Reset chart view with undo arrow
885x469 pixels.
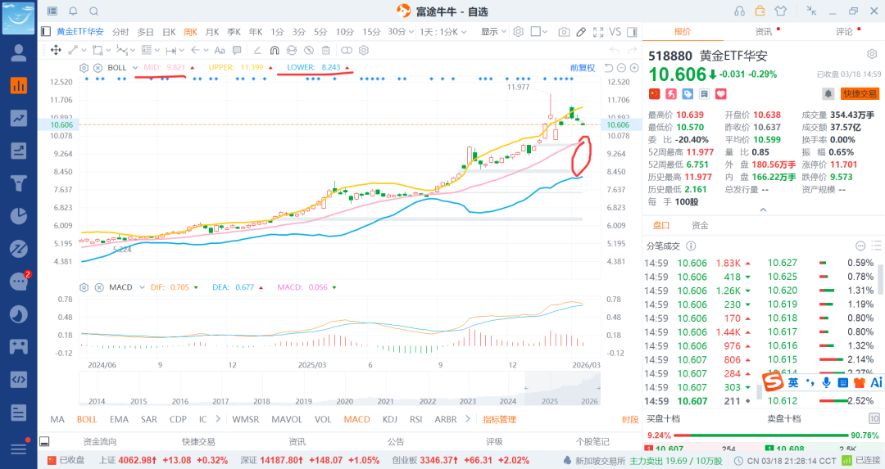(608, 68)
